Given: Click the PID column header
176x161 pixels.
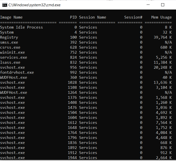Looking at the screenshot, I should point(73,17).
